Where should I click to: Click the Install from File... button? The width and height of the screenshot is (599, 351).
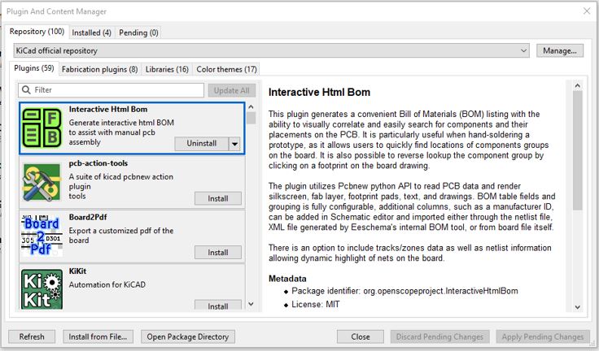coord(98,336)
